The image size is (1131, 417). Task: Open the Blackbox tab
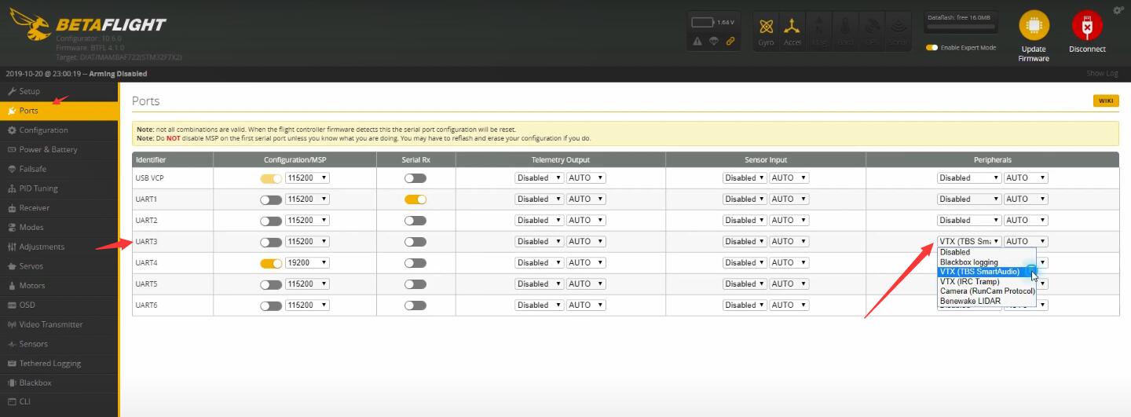pos(60,382)
